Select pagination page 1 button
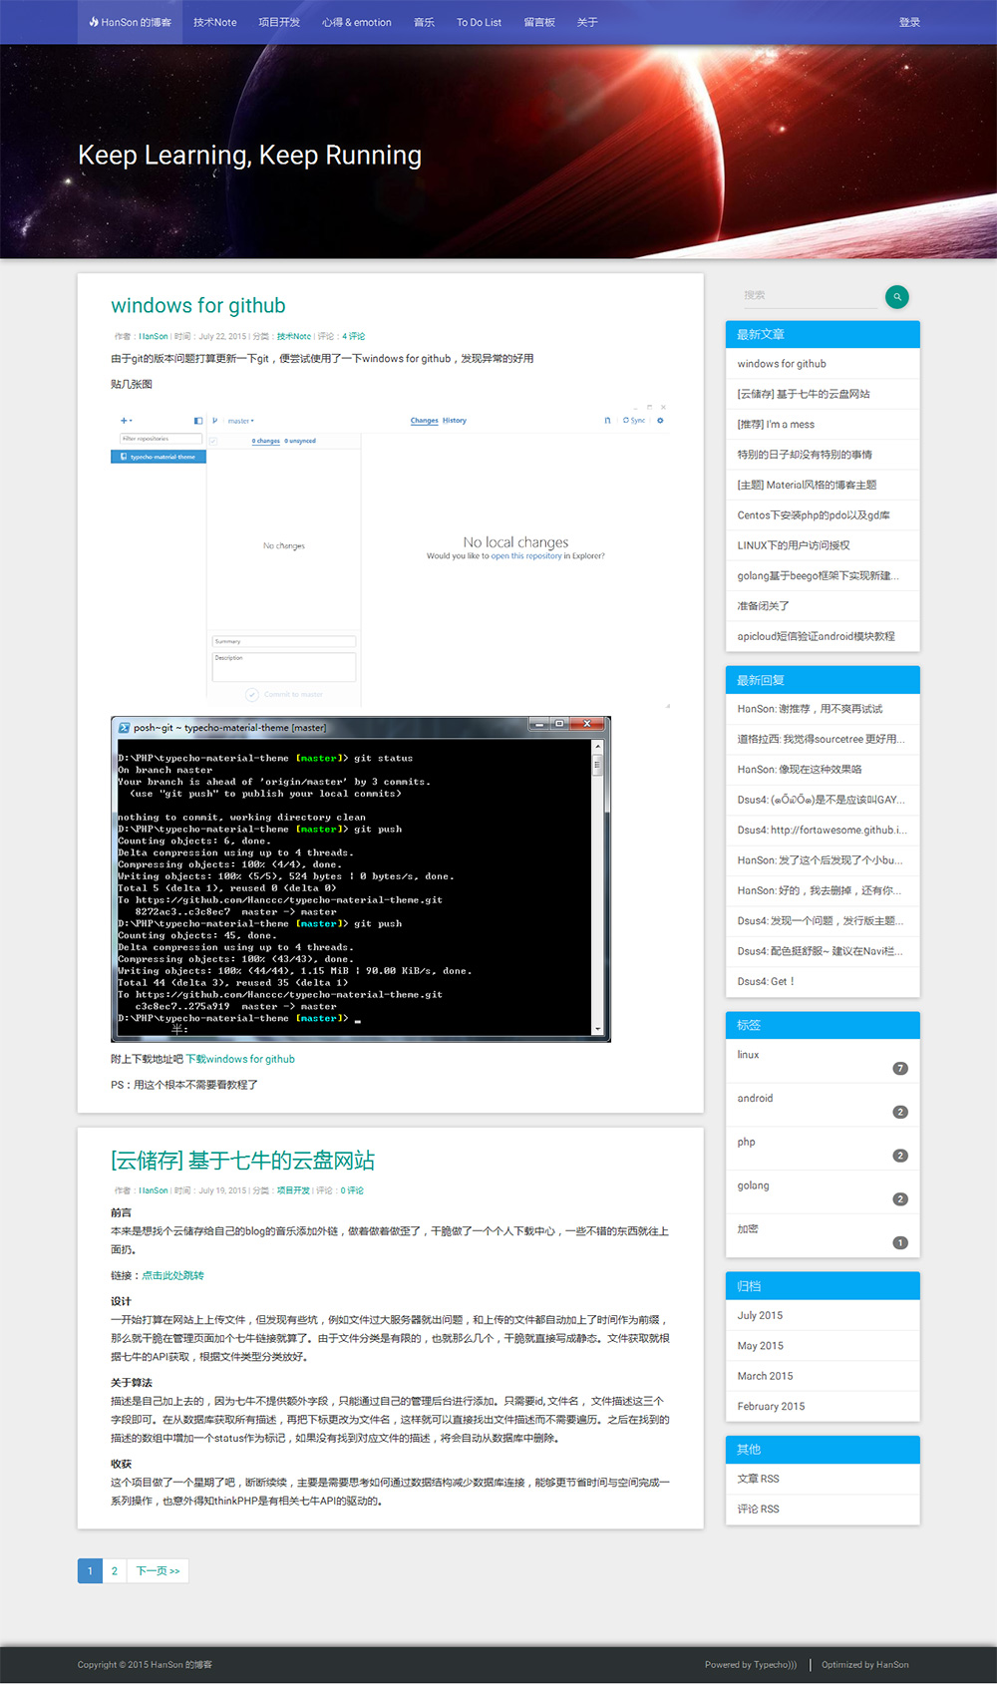The image size is (997, 1684). 90,1571
